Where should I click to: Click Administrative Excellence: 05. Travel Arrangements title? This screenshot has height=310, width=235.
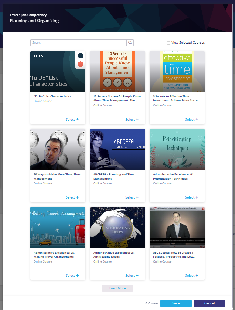(54, 255)
